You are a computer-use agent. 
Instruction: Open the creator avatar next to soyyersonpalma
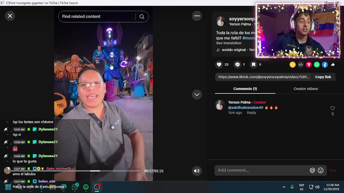[x=221, y=21]
